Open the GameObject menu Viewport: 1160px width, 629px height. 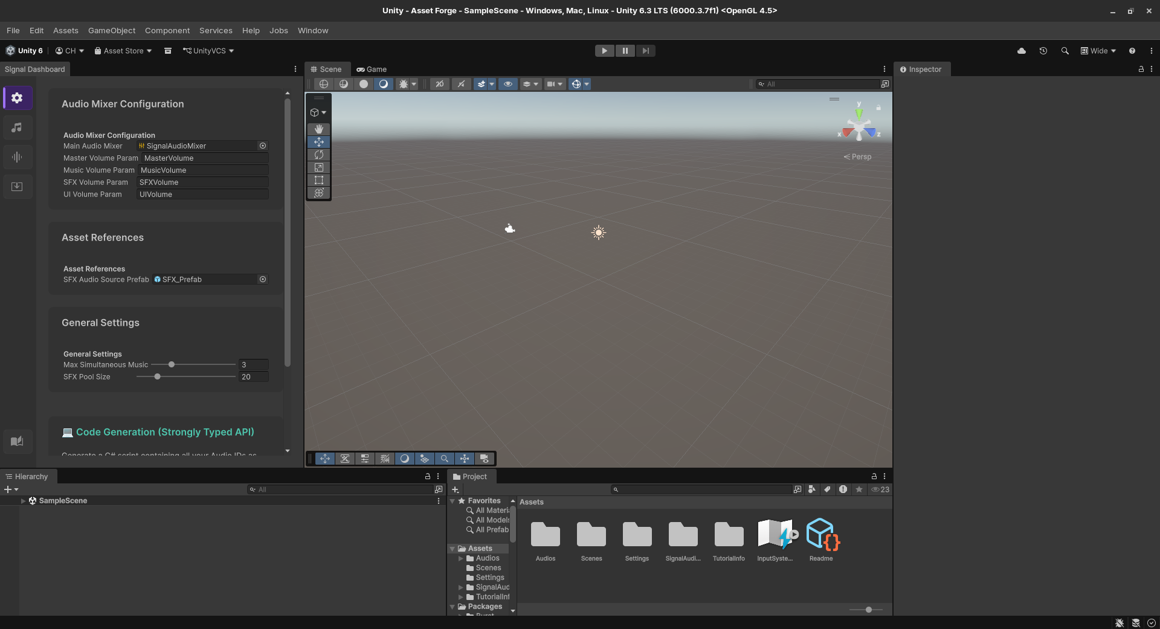point(112,30)
